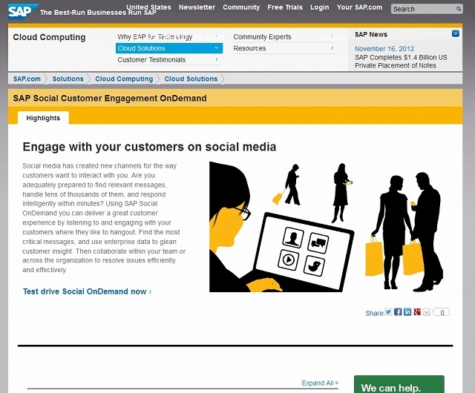Select the Highlights tab

tap(43, 118)
